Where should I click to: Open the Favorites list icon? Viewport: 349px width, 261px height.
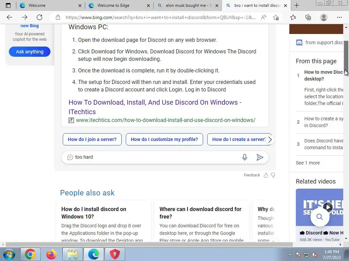point(293,17)
